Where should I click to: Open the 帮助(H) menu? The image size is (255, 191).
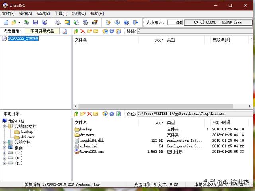pyautogui.click(x=97, y=13)
